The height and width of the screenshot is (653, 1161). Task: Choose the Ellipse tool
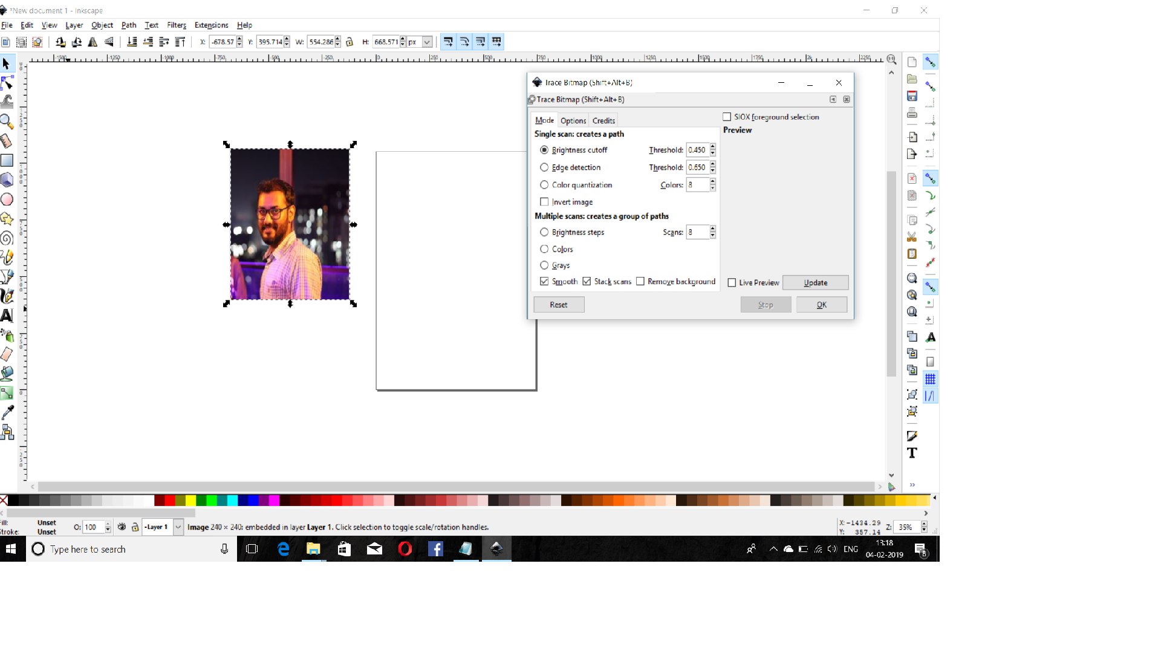[7, 199]
